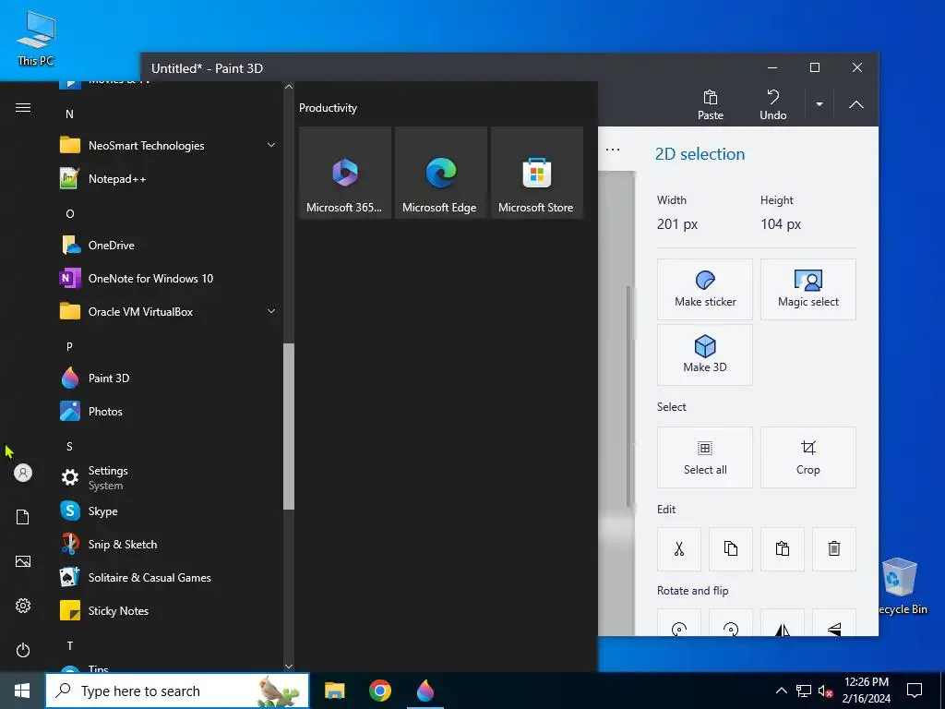
Task: Open Snip & Sketch
Action: [169, 545]
